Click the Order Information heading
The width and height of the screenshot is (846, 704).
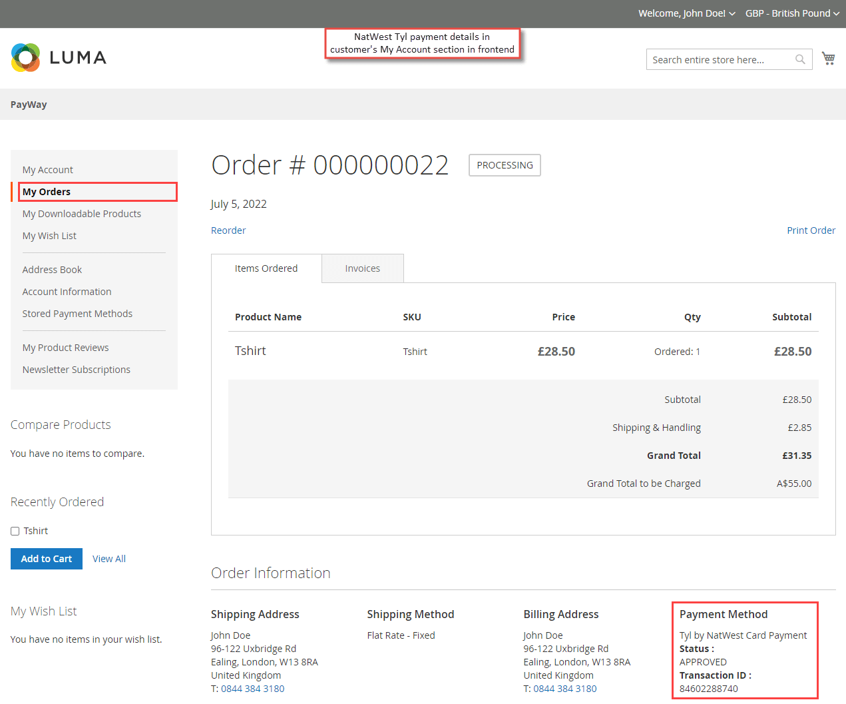click(x=270, y=573)
